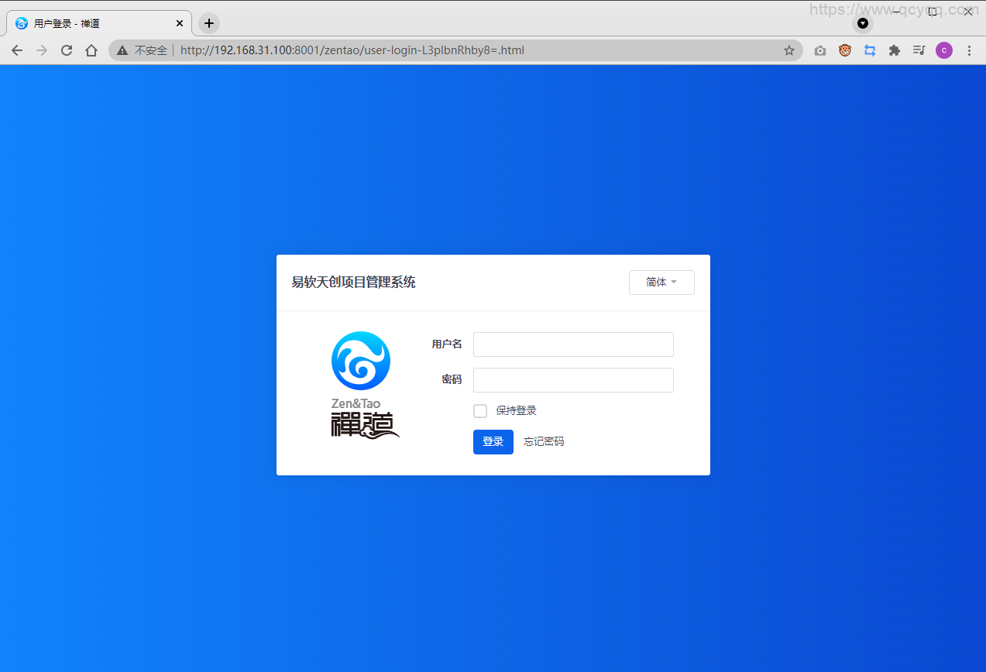
Task: Enable the 保持登录 checkbox
Action: 479,410
